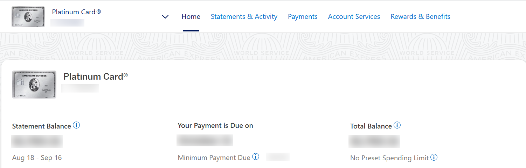
Task: Click the Statement Balance info icon
Action: [x=76, y=125]
